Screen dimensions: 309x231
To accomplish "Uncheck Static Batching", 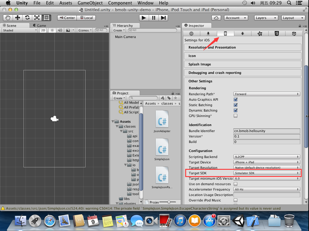I will pyautogui.click(x=236, y=105).
